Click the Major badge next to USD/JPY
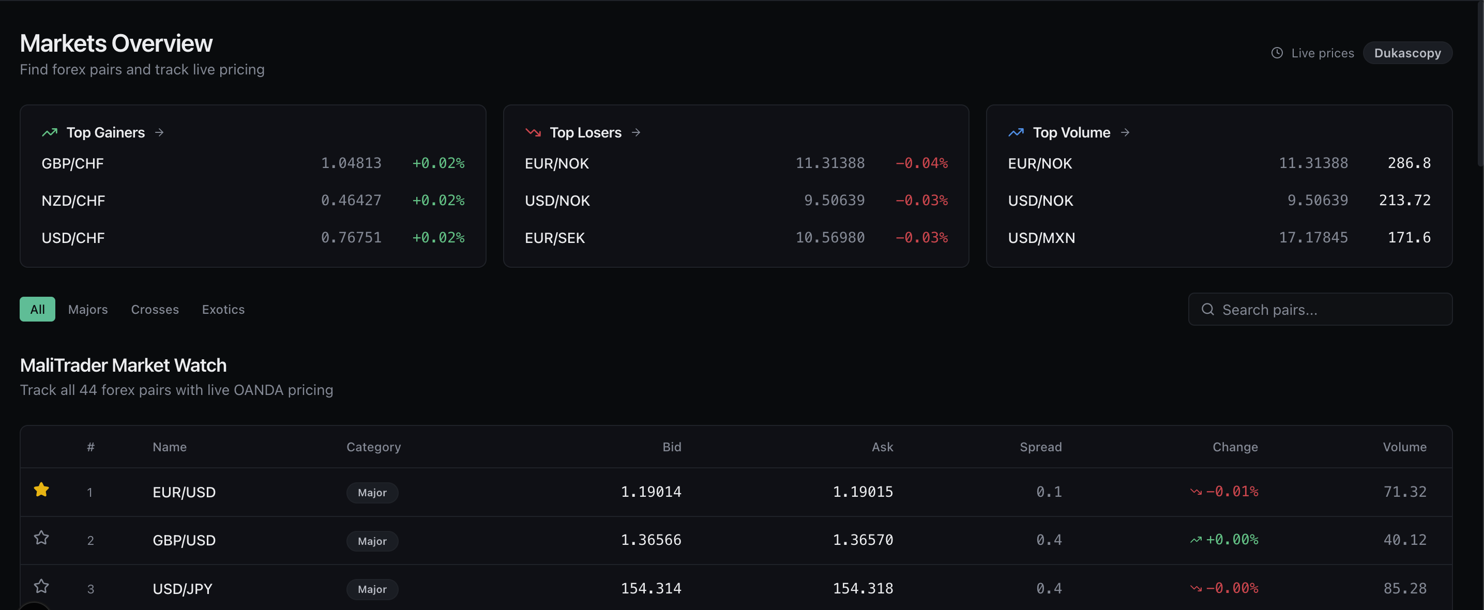1484x610 pixels. (x=372, y=589)
